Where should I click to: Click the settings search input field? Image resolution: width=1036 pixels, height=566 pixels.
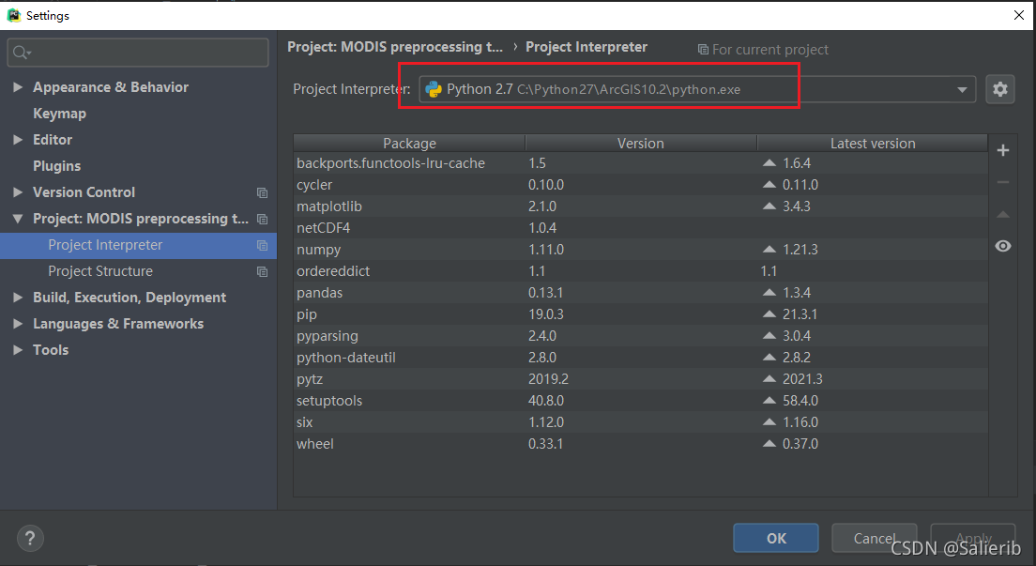[x=138, y=53]
